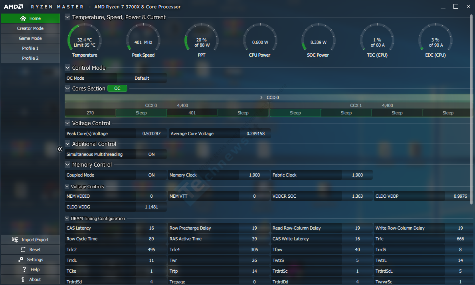Click the Trfc value 666
The height and width of the screenshot is (285, 475).
coord(461,239)
